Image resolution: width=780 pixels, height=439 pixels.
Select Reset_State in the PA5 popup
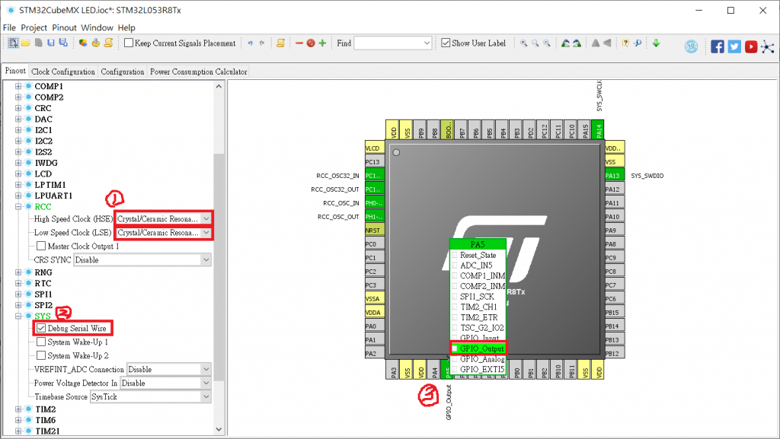coord(478,255)
